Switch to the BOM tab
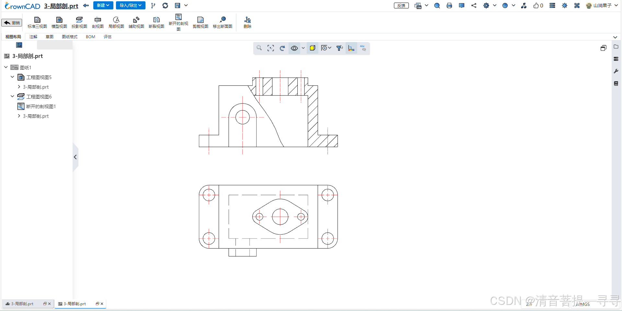This screenshot has height=311, width=622. coord(90,37)
